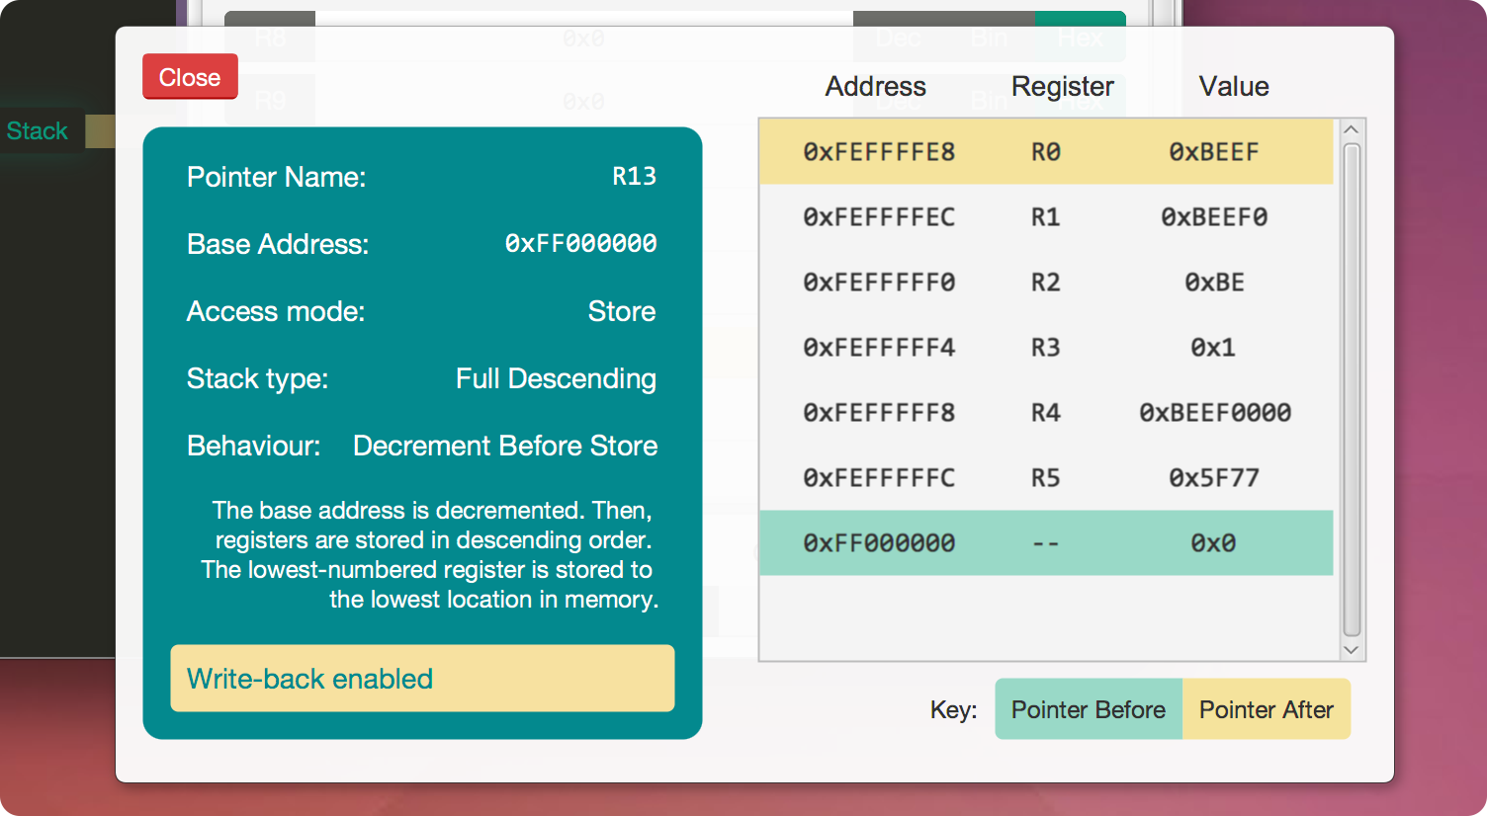Viewport: 1487px width, 816px height.
Task: Click value cell 0xBEEF0
Action: [1214, 217]
